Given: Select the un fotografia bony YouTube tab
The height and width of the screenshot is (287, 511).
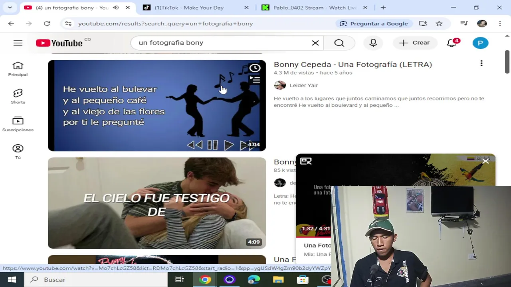Looking at the screenshot, I should coord(72,8).
